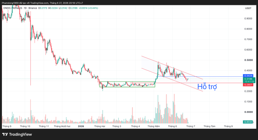Click the 0.8000 price axis label

click(x=248, y=29)
